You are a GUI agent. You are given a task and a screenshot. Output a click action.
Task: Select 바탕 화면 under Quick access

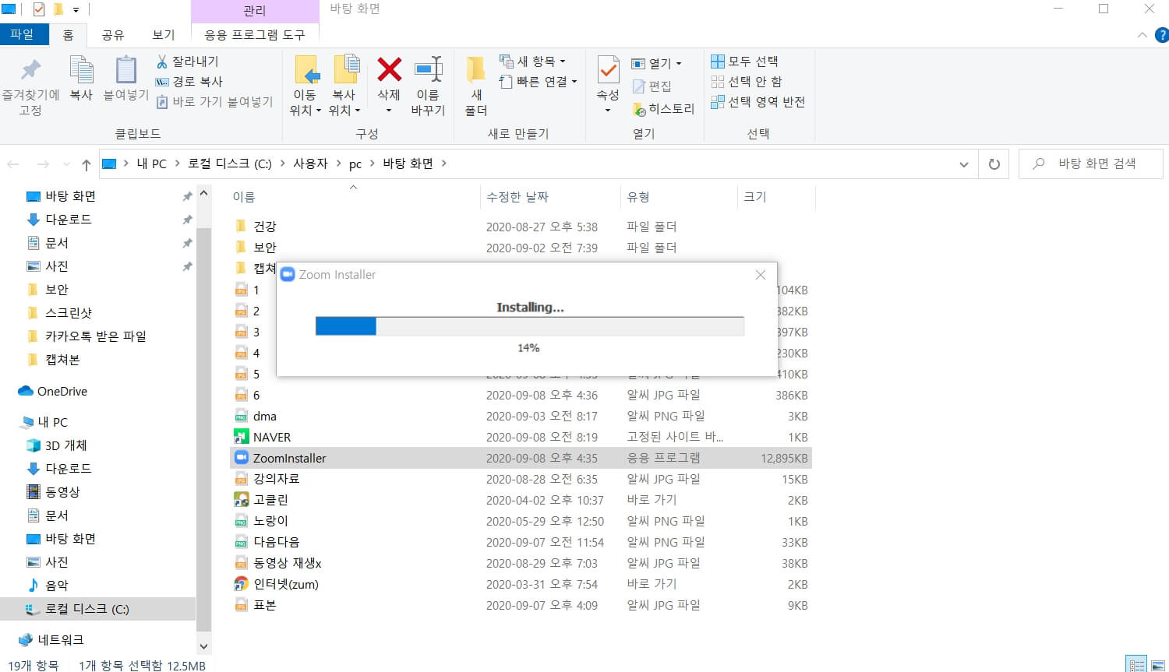(70, 196)
